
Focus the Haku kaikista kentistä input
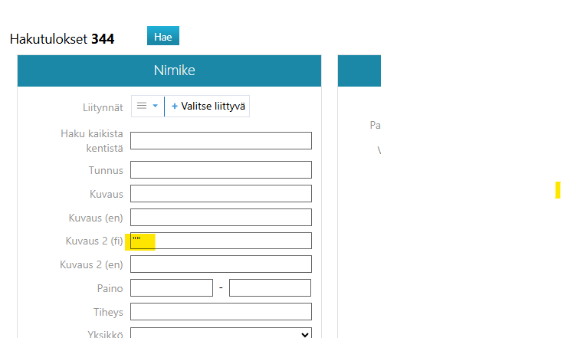tap(221, 140)
